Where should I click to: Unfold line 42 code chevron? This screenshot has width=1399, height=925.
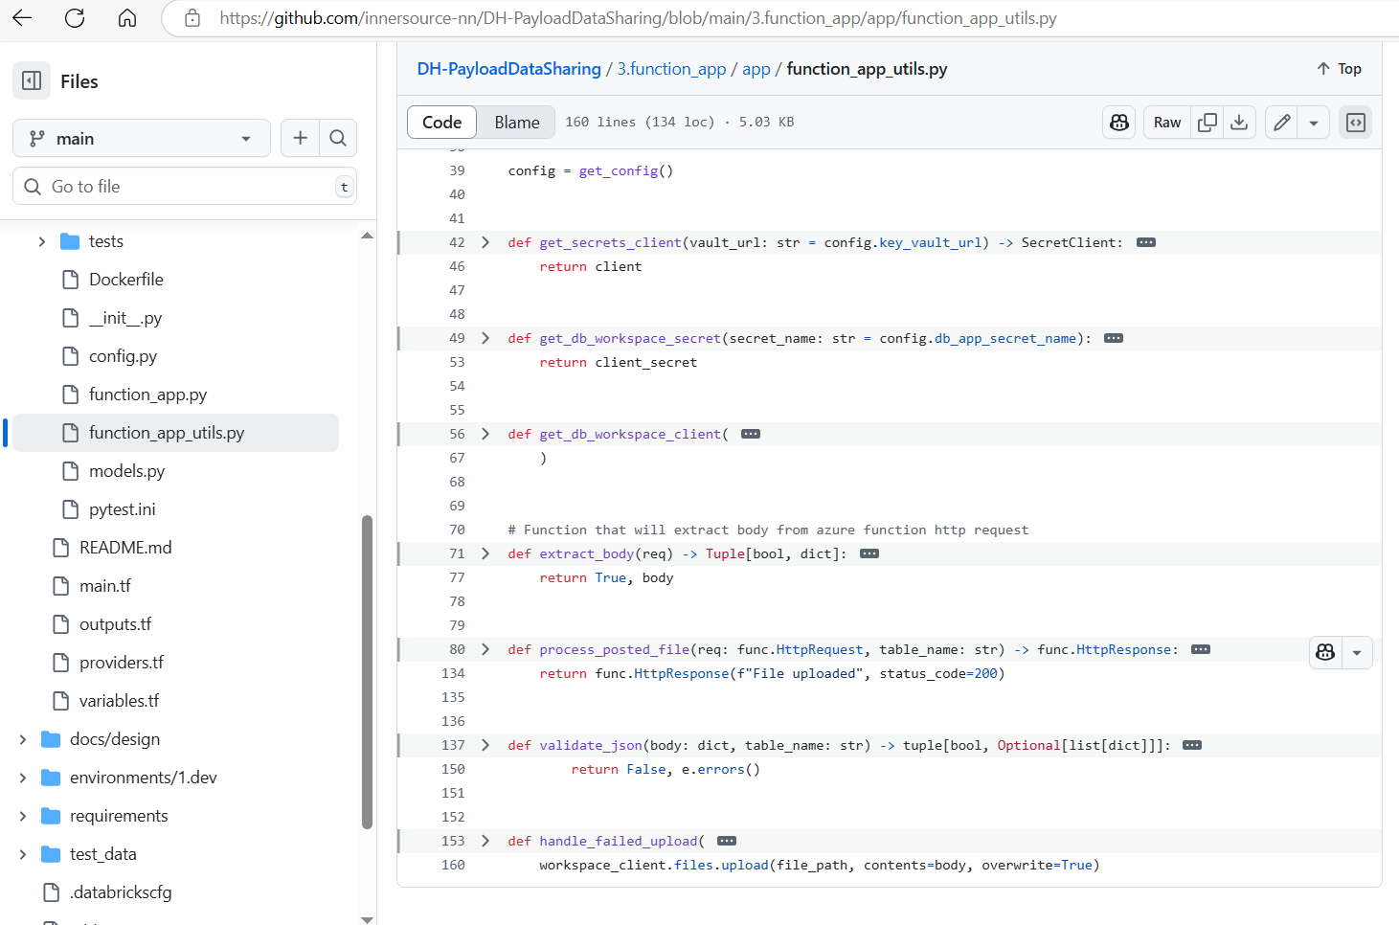point(485,242)
